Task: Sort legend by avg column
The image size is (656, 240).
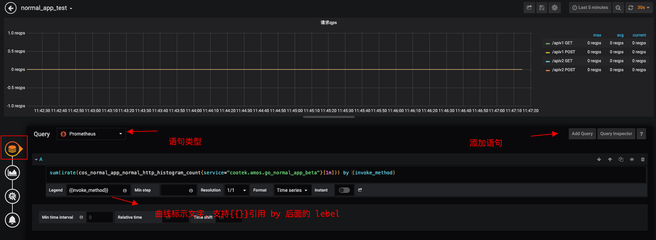Action: 620,35
